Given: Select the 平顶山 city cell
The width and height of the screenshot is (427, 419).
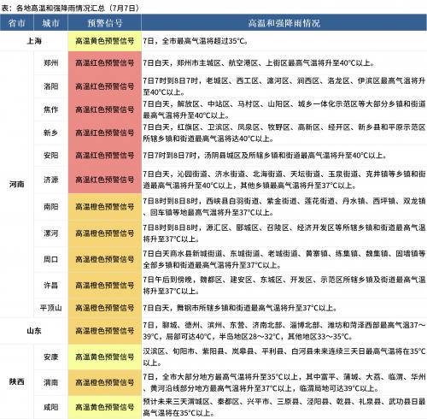Looking at the screenshot, I should coord(50,308).
